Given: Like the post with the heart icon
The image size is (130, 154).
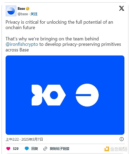Looking at the screenshot, I should pyautogui.click(x=8, y=149).
